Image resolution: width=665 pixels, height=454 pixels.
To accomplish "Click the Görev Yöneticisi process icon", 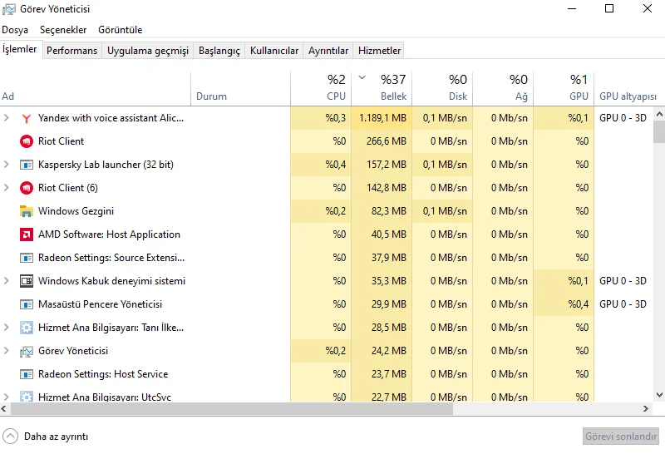I will (26, 351).
